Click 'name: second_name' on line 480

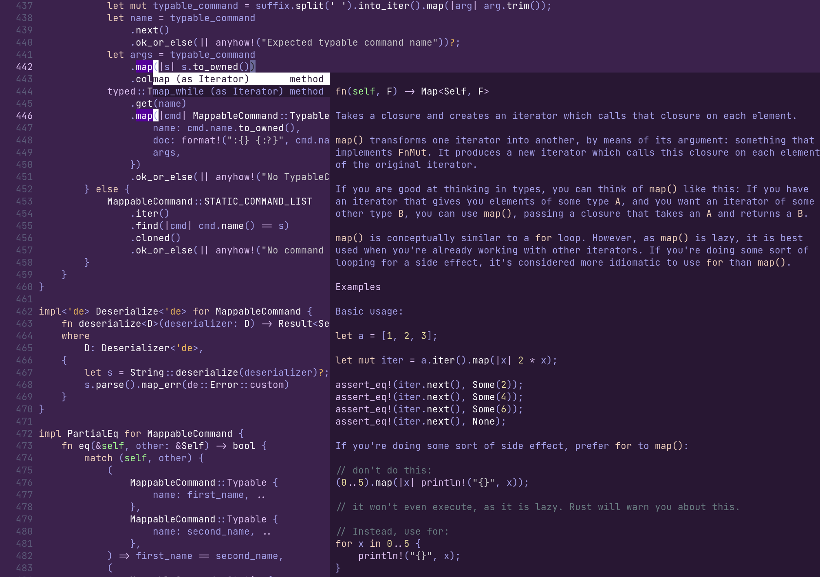coord(201,531)
